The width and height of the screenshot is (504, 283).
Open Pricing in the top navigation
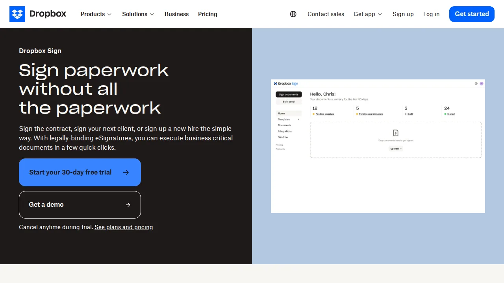208,14
